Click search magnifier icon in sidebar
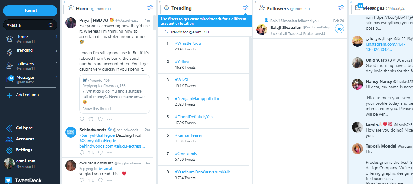This screenshot has height=184, width=413. [x=51, y=25]
